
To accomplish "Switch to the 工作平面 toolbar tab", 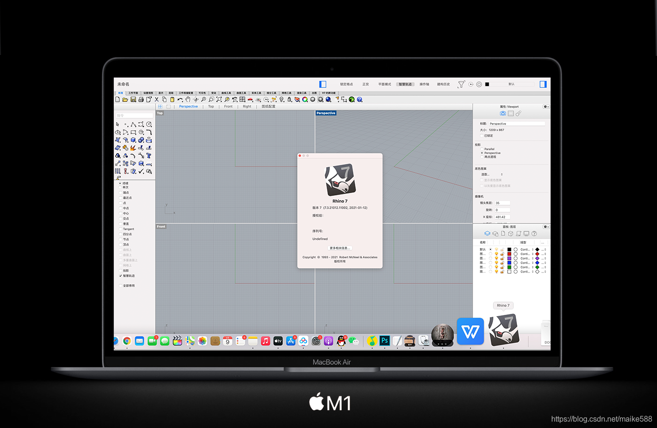I will [x=133, y=93].
